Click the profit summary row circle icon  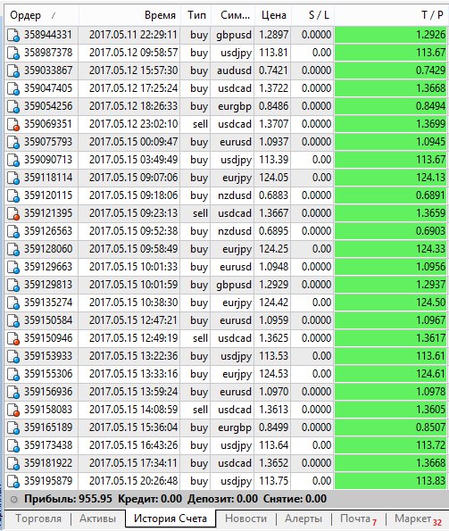pyautogui.click(x=13, y=499)
